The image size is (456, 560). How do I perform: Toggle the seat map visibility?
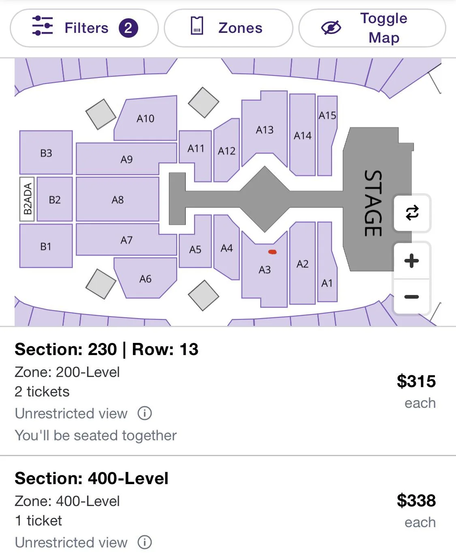pyautogui.click(x=372, y=28)
